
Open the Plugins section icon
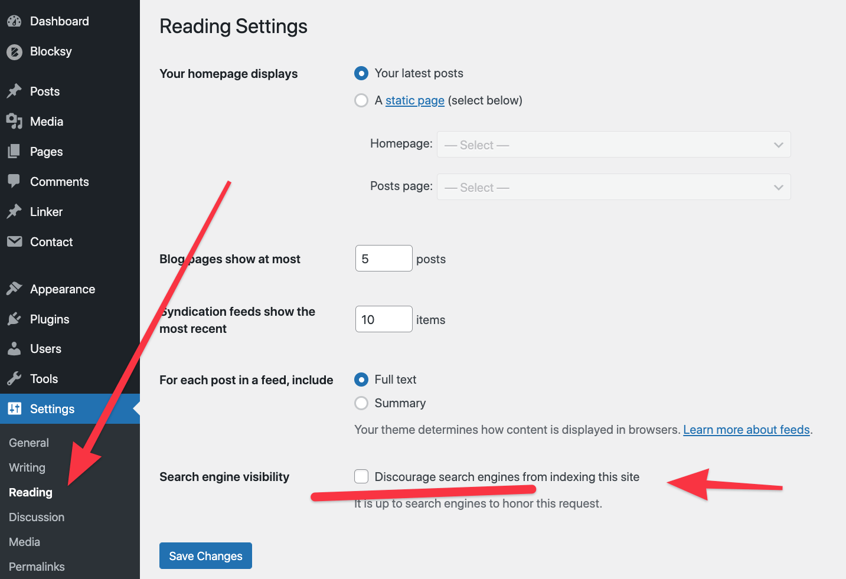point(14,319)
